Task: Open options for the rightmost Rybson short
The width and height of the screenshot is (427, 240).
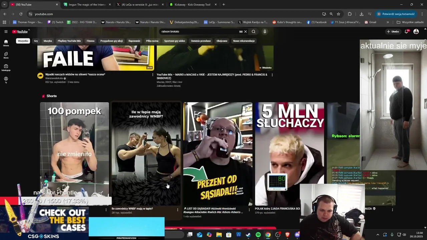Action: (x=392, y=210)
